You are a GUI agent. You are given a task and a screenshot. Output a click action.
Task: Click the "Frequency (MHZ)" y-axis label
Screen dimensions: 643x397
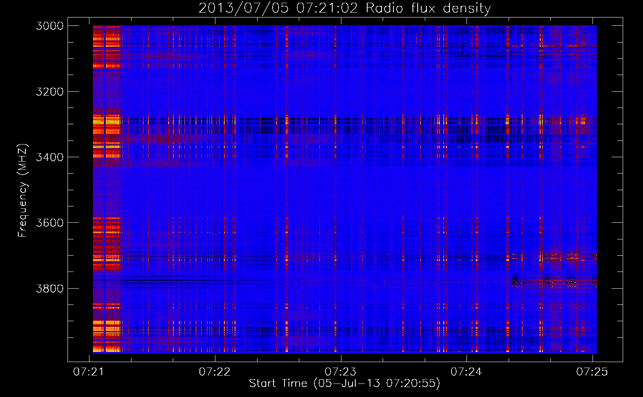[x=23, y=191]
